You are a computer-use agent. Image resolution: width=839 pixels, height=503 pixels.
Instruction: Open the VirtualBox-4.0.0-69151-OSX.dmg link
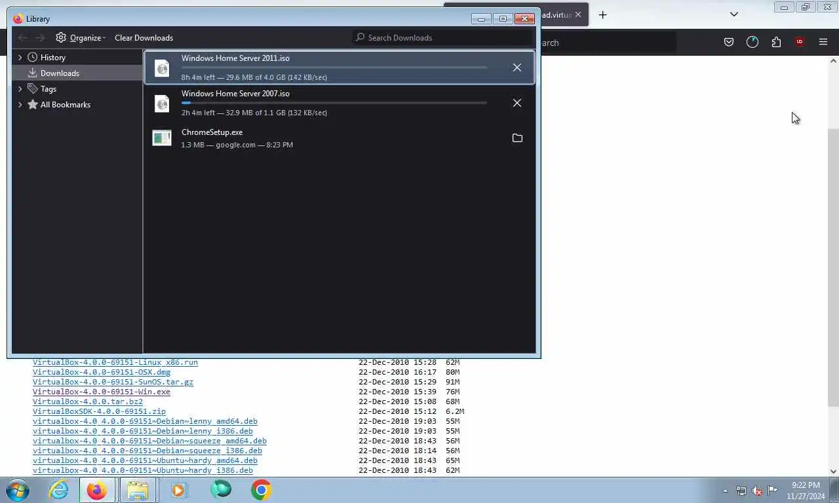point(102,372)
